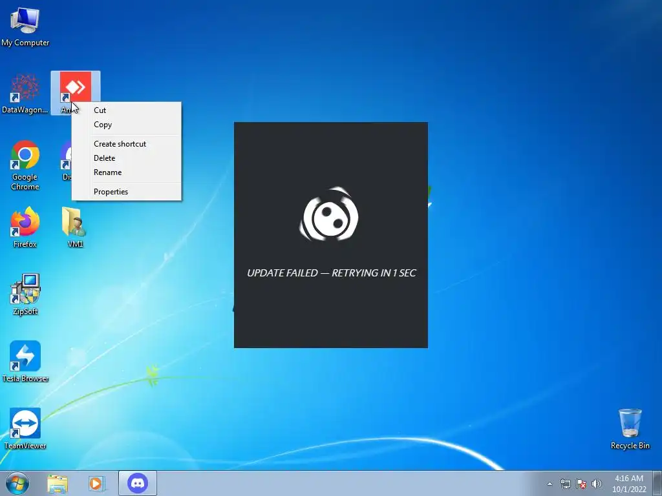
Task: Click the "UPDATE FAILED — RETRYING IN 1 SEC" text
Action: [332, 273]
